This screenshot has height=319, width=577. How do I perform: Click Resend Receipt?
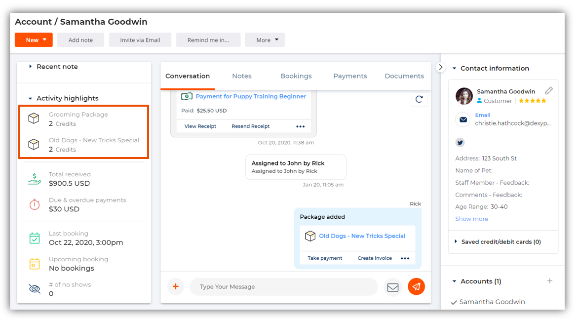click(x=251, y=126)
